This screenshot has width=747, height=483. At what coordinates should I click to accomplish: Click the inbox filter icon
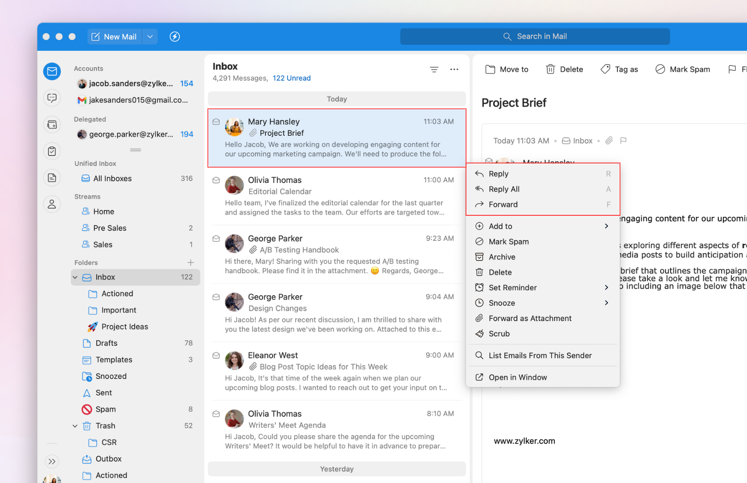[434, 69]
